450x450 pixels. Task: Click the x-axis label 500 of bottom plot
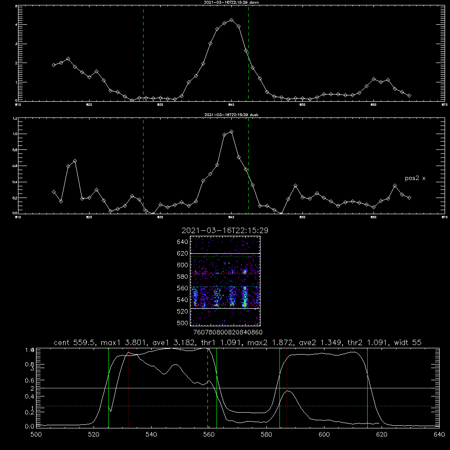[36, 435]
